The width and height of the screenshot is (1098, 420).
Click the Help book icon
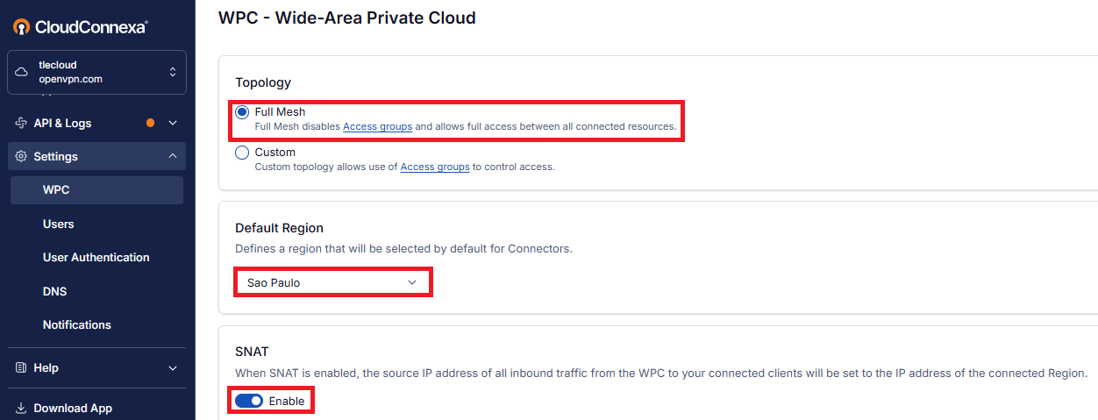click(x=21, y=368)
